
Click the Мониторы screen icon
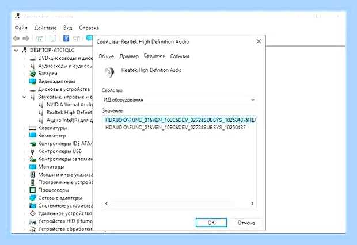33,167
